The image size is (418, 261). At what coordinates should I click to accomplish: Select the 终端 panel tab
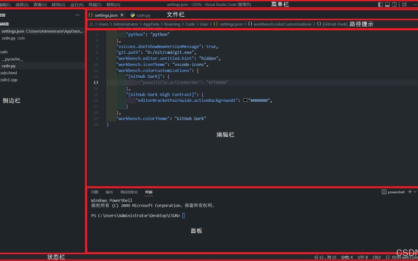pyautogui.click(x=149, y=192)
